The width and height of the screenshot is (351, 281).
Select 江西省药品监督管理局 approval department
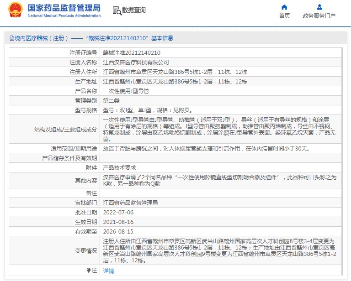130,203
